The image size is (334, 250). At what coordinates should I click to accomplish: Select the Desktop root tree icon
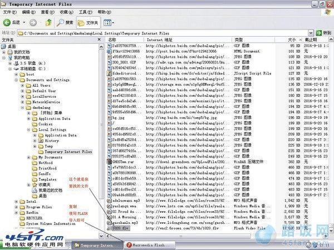tap(4, 46)
